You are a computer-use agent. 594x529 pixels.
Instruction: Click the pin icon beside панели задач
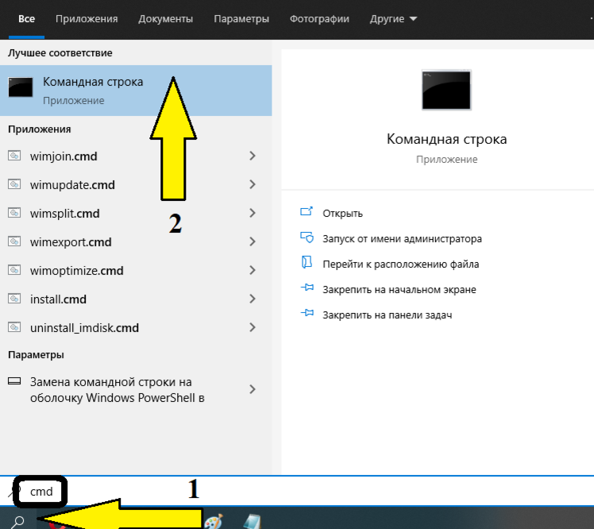[307, 313]
